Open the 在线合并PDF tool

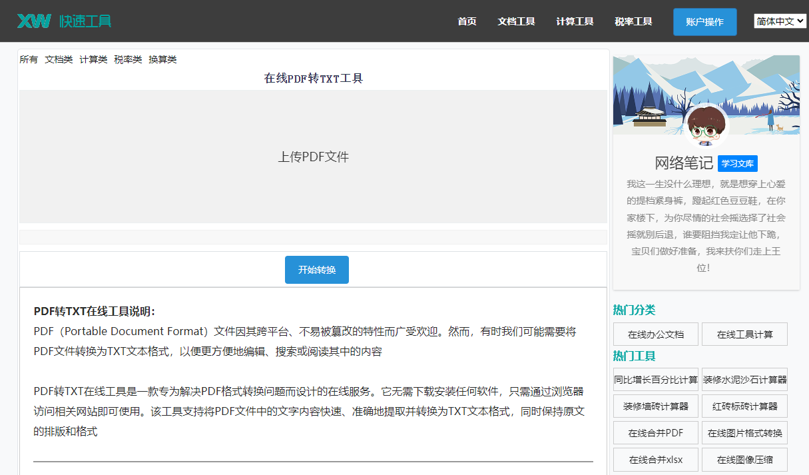(x=655, y=433)
